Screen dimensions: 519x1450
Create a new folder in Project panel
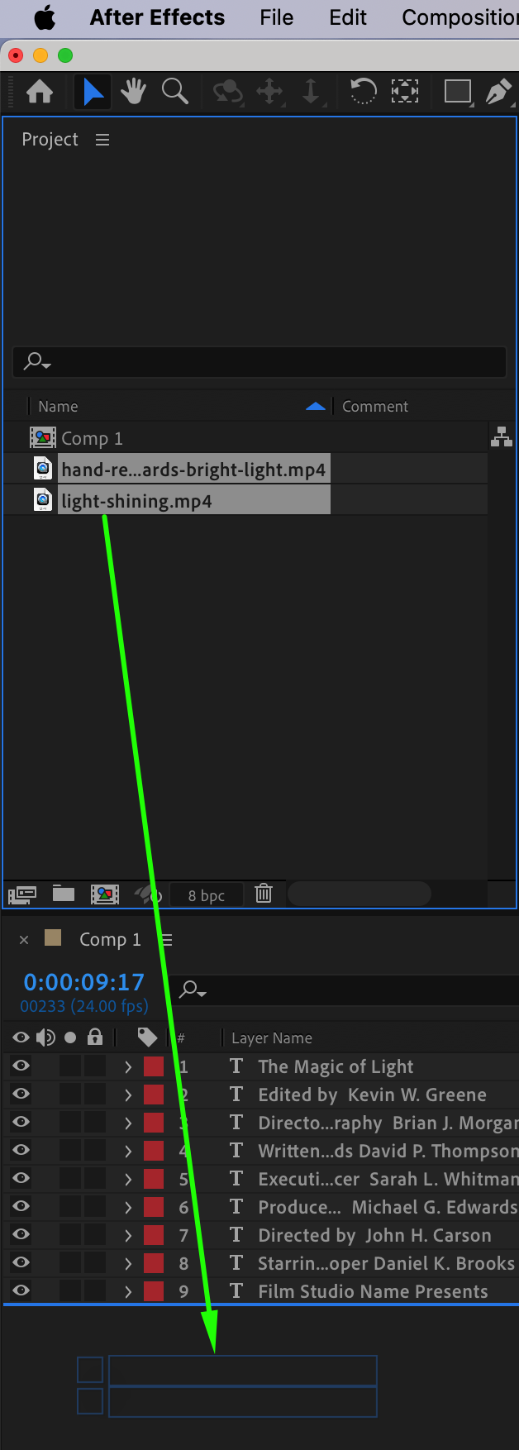coord(64,894)
